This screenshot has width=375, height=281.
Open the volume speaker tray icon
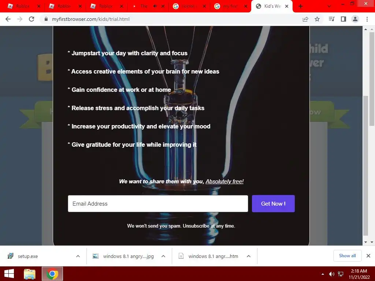pyautogui.click(x=331, y=274)
